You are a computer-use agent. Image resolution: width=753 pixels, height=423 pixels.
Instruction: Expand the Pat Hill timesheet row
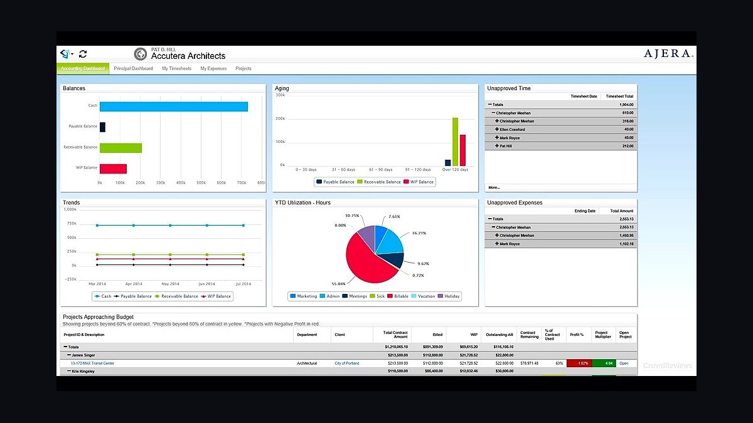[x=497, y=145]
